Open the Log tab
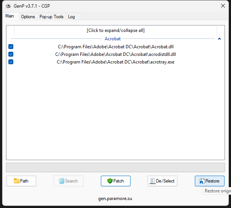 pyautogui.click(x=72, y=17)
